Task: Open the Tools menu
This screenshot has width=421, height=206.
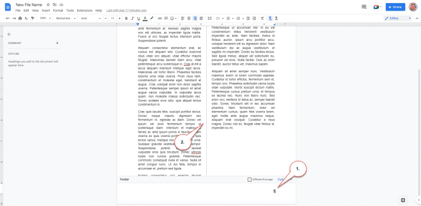Action: point(70,11)
